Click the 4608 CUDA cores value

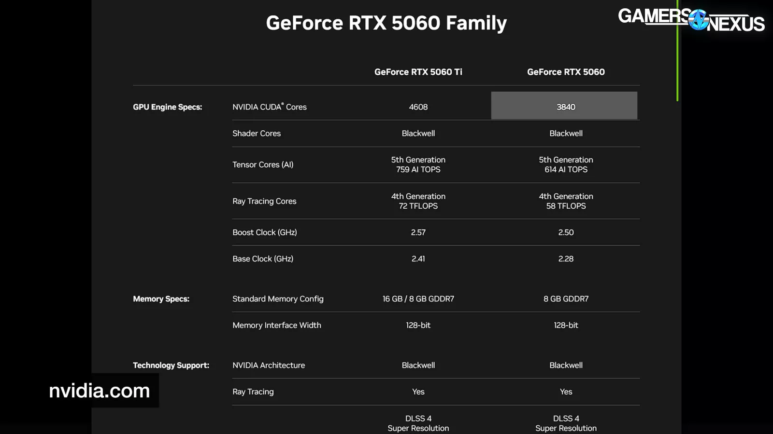pos(418,107)
